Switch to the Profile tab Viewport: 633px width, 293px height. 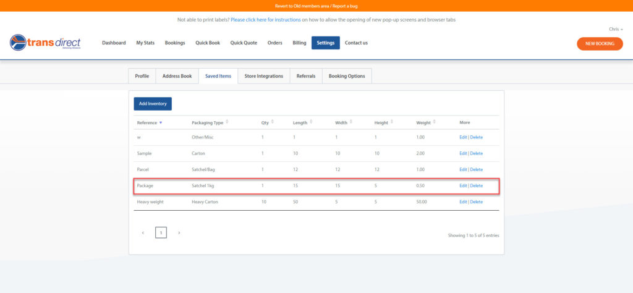pos(142,76)
